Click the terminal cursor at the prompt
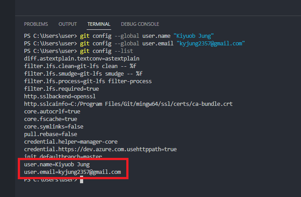Screen dimensions: 301x197 coord(81,180)
